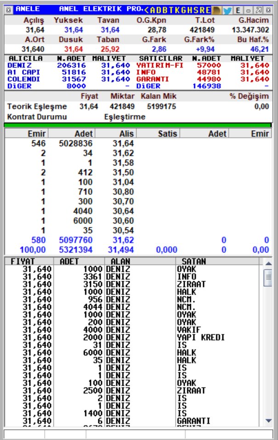Click the 'SATICILAR' sellers header
Viewport: 278px width, 440px height.
160,58
